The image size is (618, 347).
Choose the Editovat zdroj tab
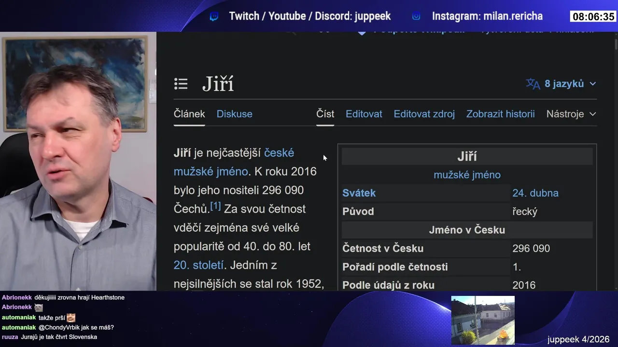[424, 114]
